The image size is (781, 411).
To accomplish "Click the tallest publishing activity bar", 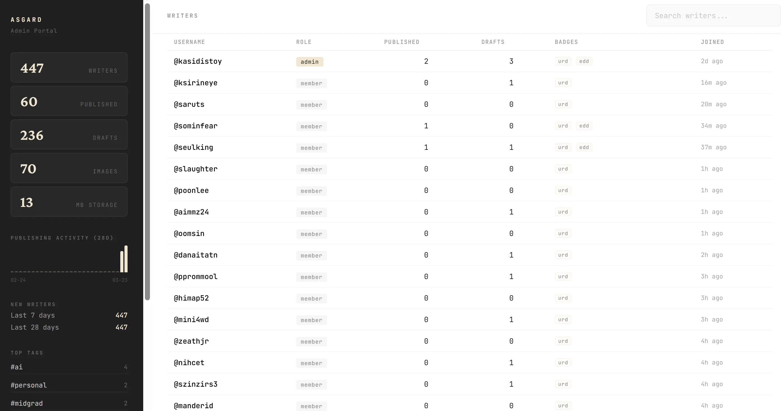I will click(x=126, y=259).
